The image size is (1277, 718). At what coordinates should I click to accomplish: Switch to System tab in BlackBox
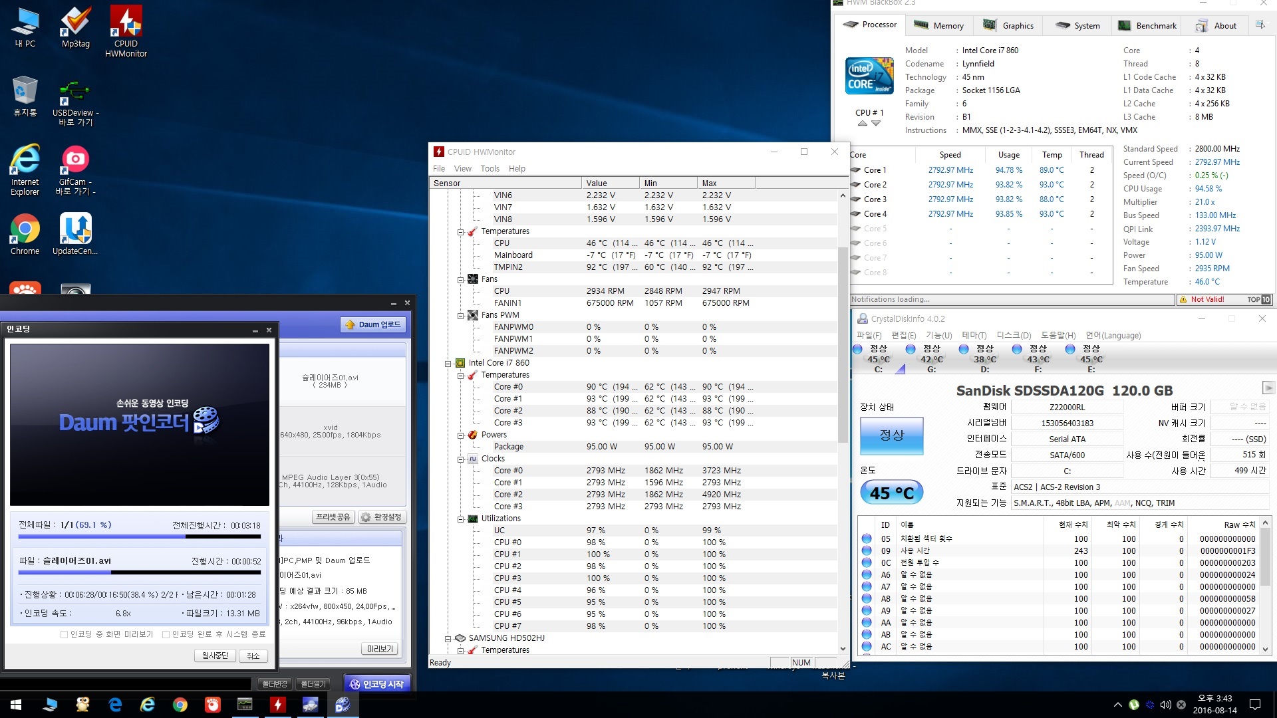1077,25
